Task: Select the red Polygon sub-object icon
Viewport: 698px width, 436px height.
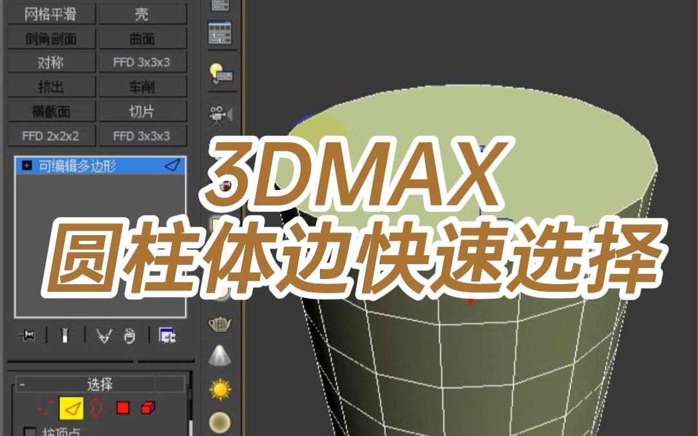Action: [123, 406]
